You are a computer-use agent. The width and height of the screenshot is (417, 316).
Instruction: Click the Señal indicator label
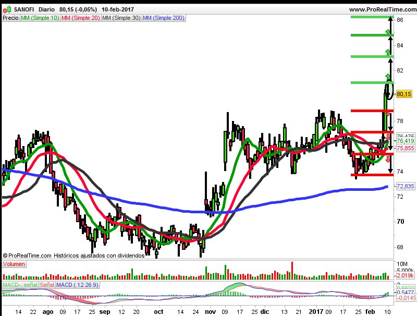coord(47,285)
